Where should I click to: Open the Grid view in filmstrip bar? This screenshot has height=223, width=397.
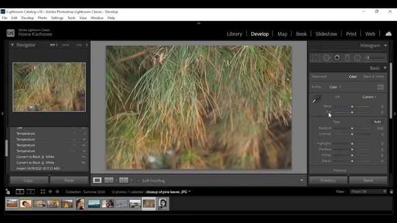(43, 191)
